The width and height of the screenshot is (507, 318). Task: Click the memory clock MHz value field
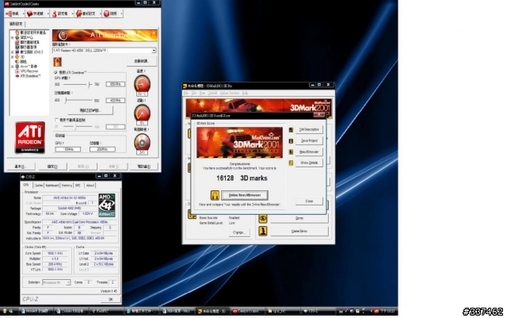click(116, 101)
